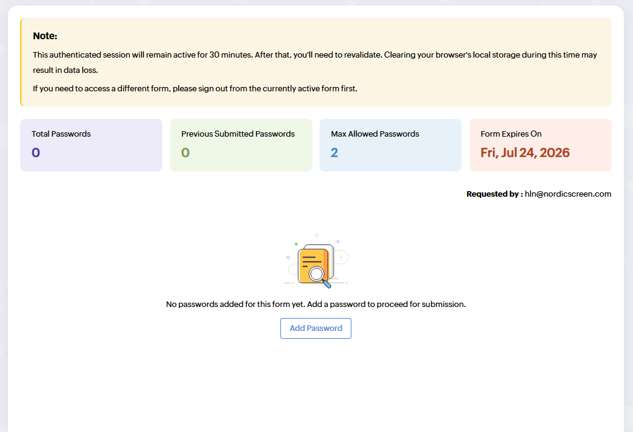Click the Add Password button
The image size is (633, 432).
click(316, 328)
